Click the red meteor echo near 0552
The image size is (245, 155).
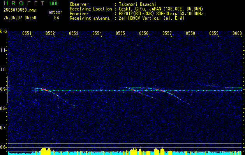(x=45, y=90)
